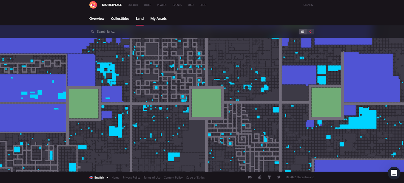Click the Decentraland logo
This screenshot has width=404, height=183.
(93, 5)
